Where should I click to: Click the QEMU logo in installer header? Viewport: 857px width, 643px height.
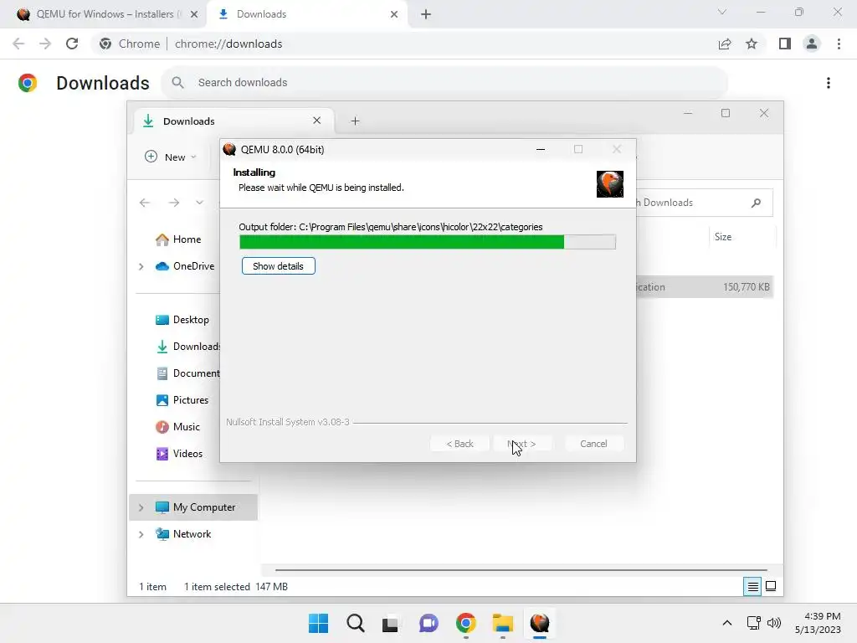610,183
